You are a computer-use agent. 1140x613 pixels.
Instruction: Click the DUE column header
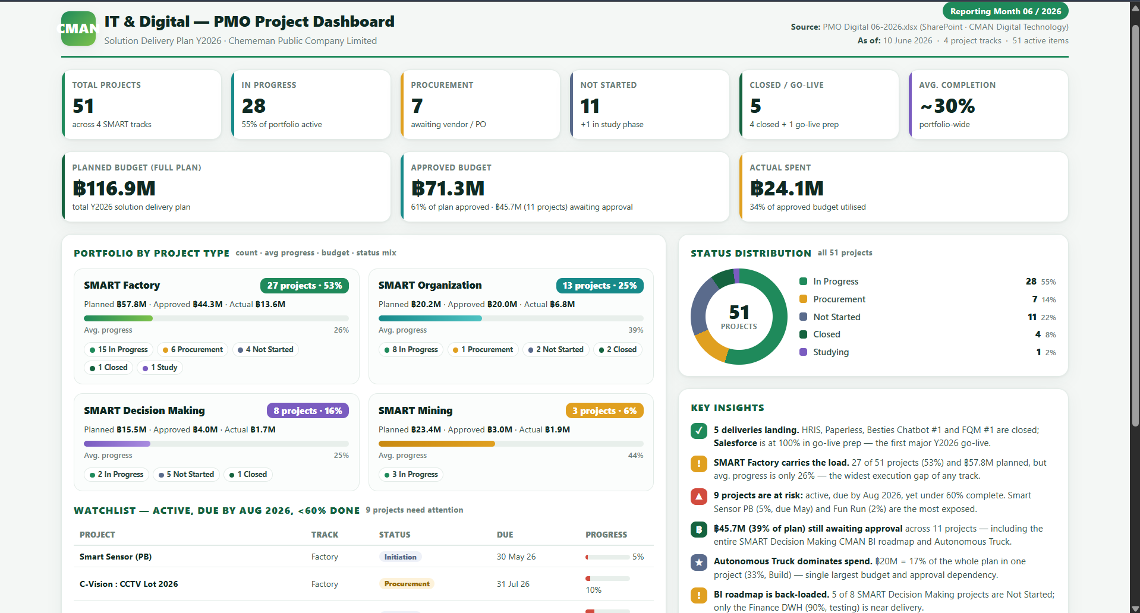505,535
